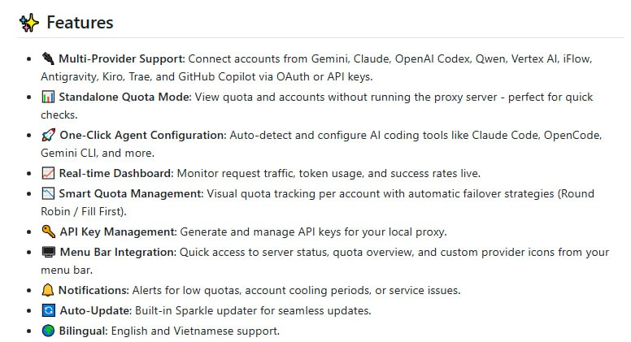Click the bold Auto-Update label
Screen dimensions: 631x342
94,311
